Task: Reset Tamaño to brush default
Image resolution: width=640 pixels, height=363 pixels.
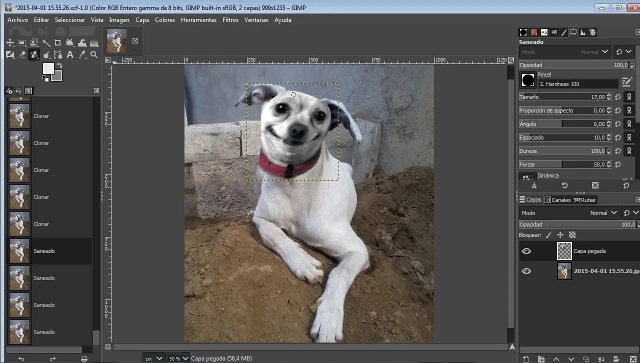Action: [617, 97]
